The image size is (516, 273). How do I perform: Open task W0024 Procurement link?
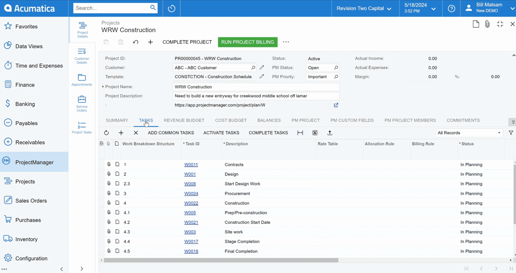point(191,193)
